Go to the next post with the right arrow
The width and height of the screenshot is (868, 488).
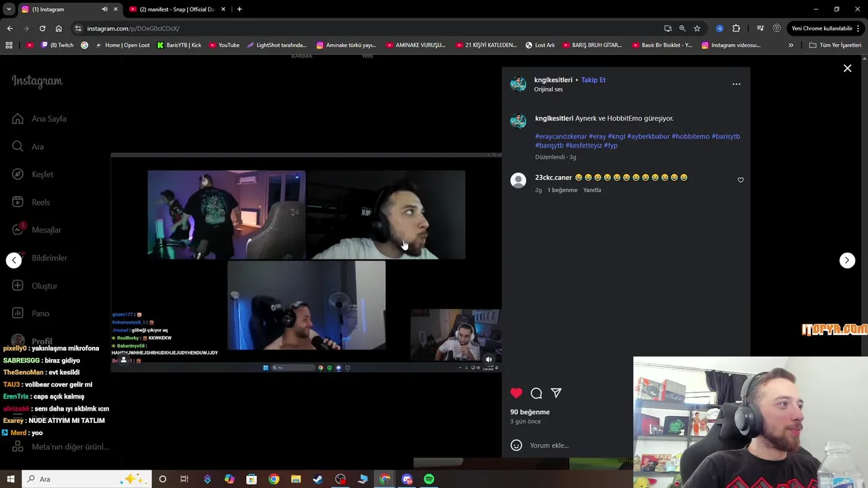pyautogui.click(x=847, y=260)
